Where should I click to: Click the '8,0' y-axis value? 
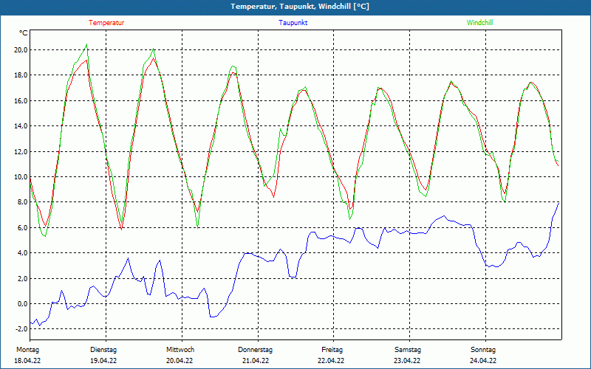[21, 201]
